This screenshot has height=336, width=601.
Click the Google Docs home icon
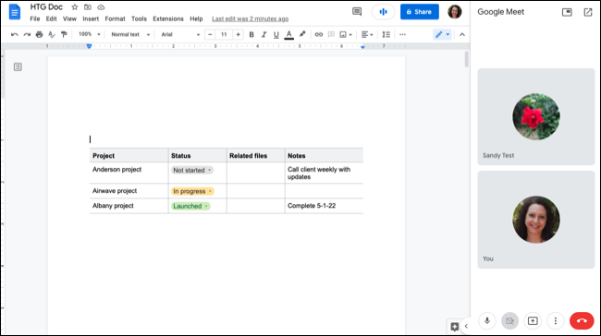tap(15, 12)
